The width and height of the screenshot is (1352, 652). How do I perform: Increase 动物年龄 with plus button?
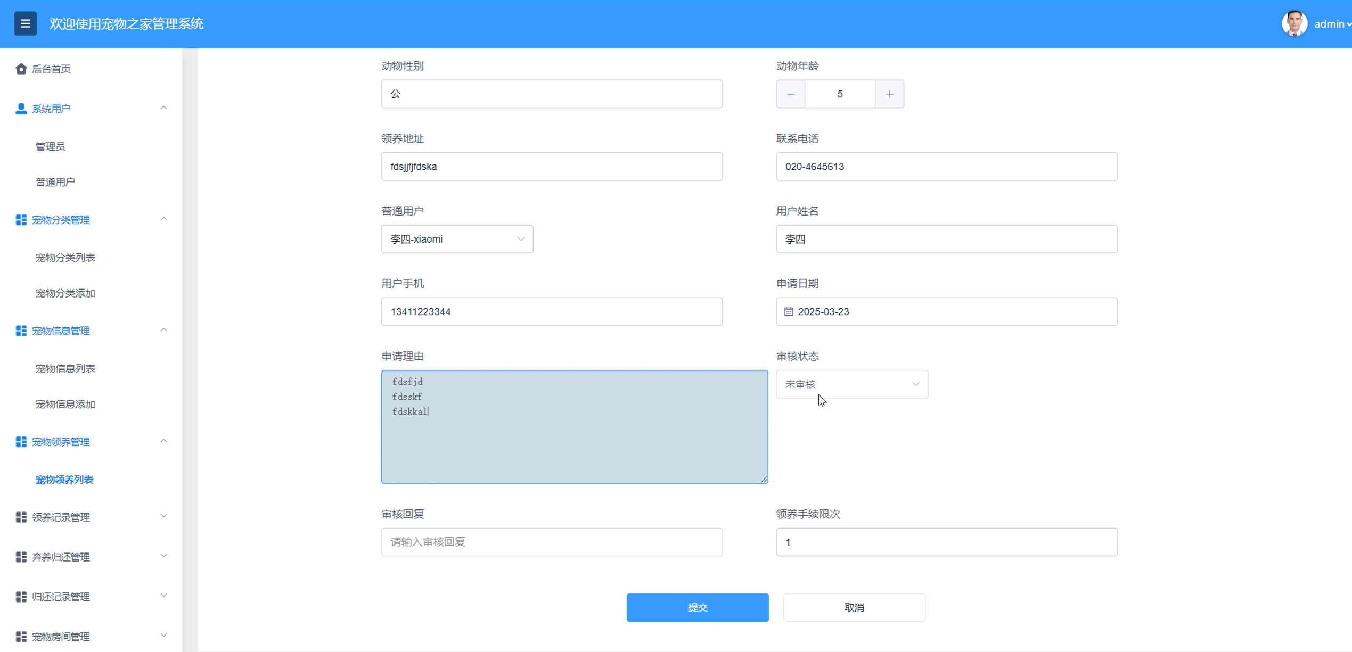[889, 94]
